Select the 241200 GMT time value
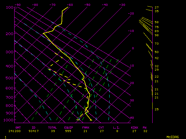Image resolution: width=186 pixels, height=139 pixels. (x=19, y=131)
